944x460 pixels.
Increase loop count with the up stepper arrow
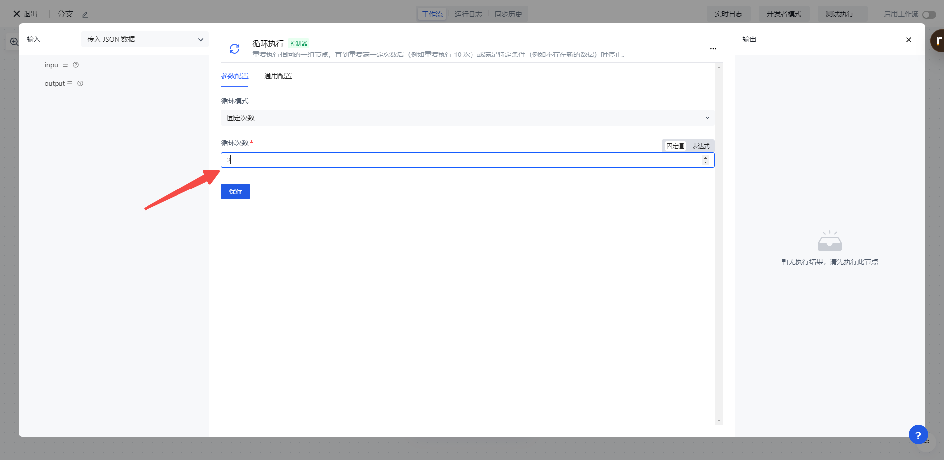(705, 158)
